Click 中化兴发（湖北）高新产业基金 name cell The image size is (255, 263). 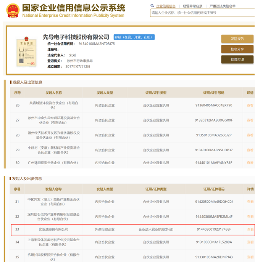pyautogui.click(x=53, y=202)
